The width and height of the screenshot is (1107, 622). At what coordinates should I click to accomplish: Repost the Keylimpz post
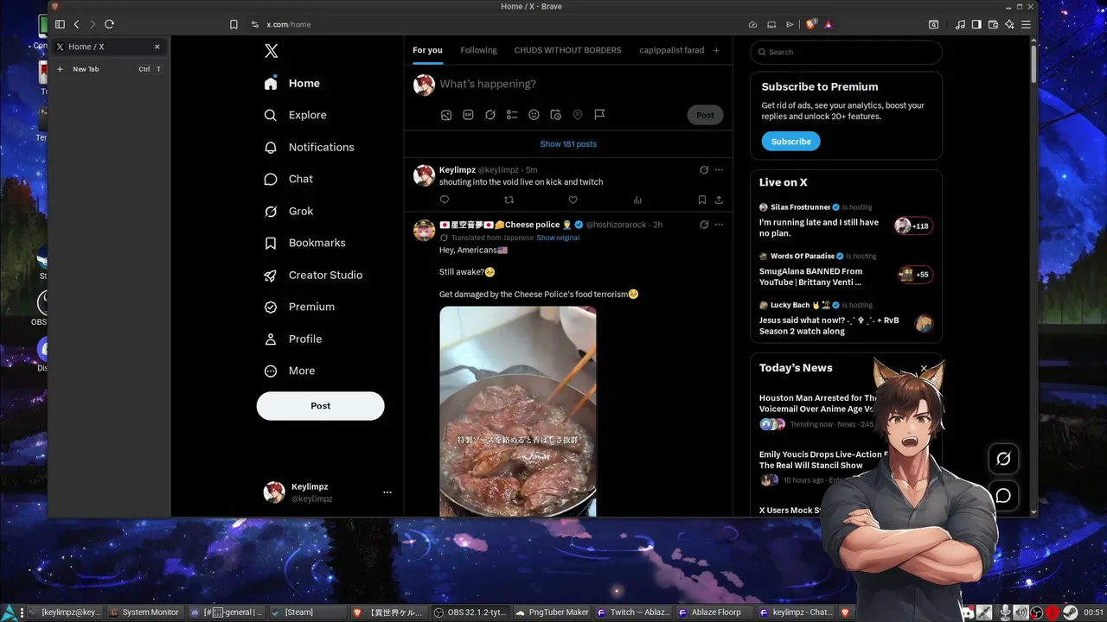[509, 200]
